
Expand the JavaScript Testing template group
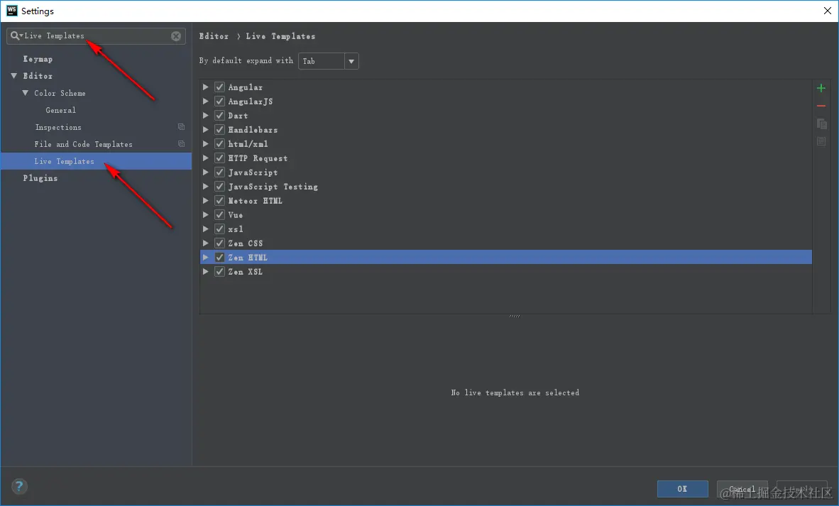pos(205,186)
